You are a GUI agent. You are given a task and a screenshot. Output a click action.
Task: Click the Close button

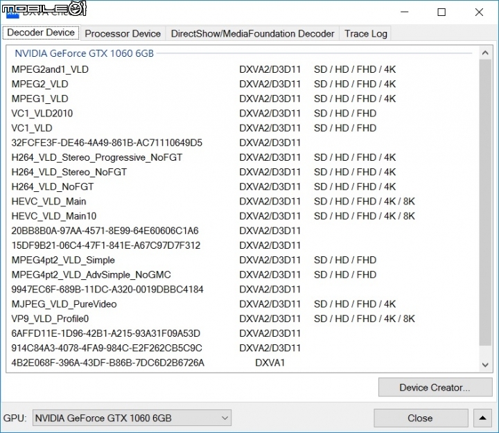click(421, 418)
